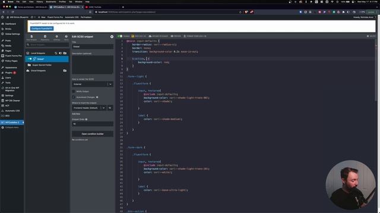Open All-in-One WP Migration in the sidebar
380x213 pixels.
(x=12, y=89)
